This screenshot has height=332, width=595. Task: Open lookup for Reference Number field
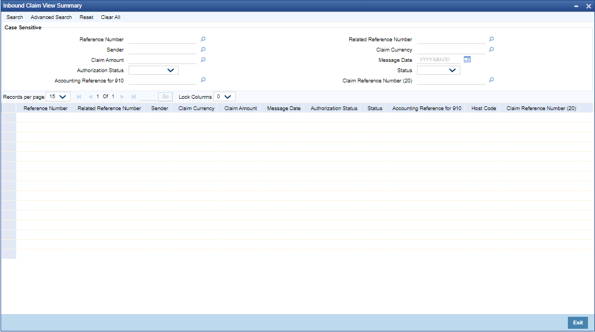pos(203,39)
